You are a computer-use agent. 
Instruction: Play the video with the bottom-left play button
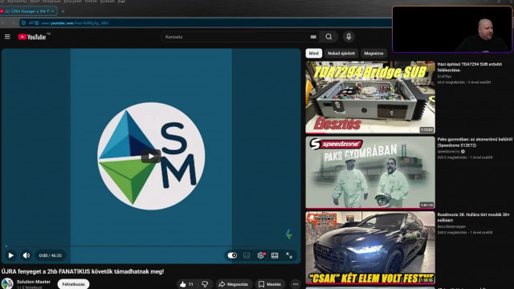pyautogui.click(x=10, y=255)
